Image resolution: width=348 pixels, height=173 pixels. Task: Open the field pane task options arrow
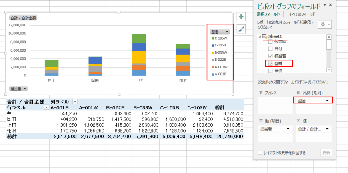325,5
